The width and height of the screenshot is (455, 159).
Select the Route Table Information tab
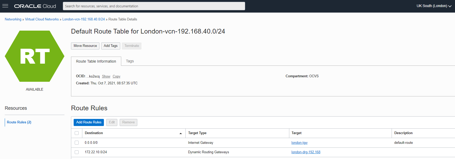(x=96, y=61)
